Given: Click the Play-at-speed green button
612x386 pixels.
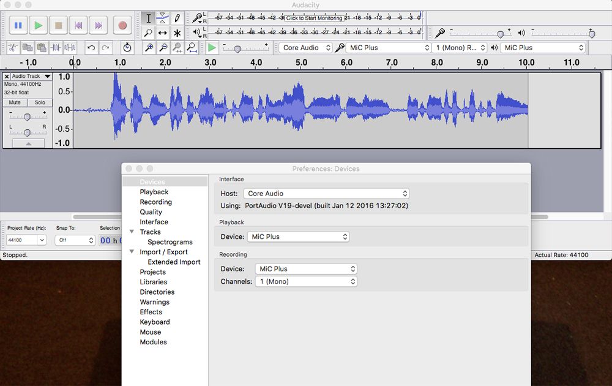Looking at the screenshot, I should click(212, 48).
